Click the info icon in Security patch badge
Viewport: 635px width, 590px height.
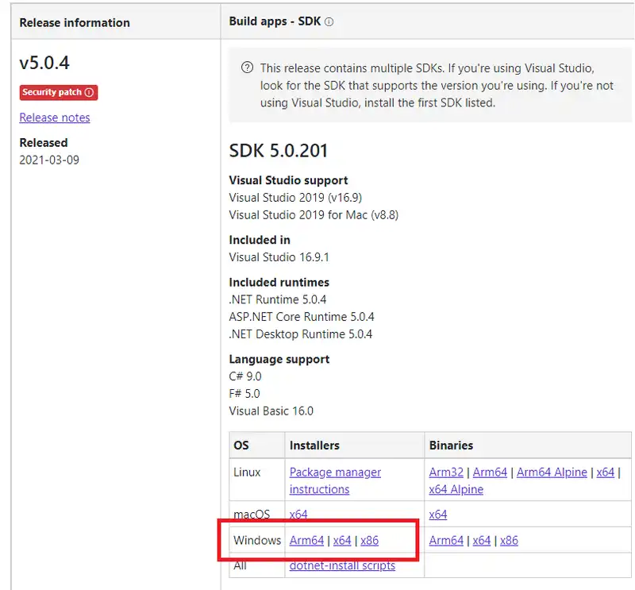(89, 92)
